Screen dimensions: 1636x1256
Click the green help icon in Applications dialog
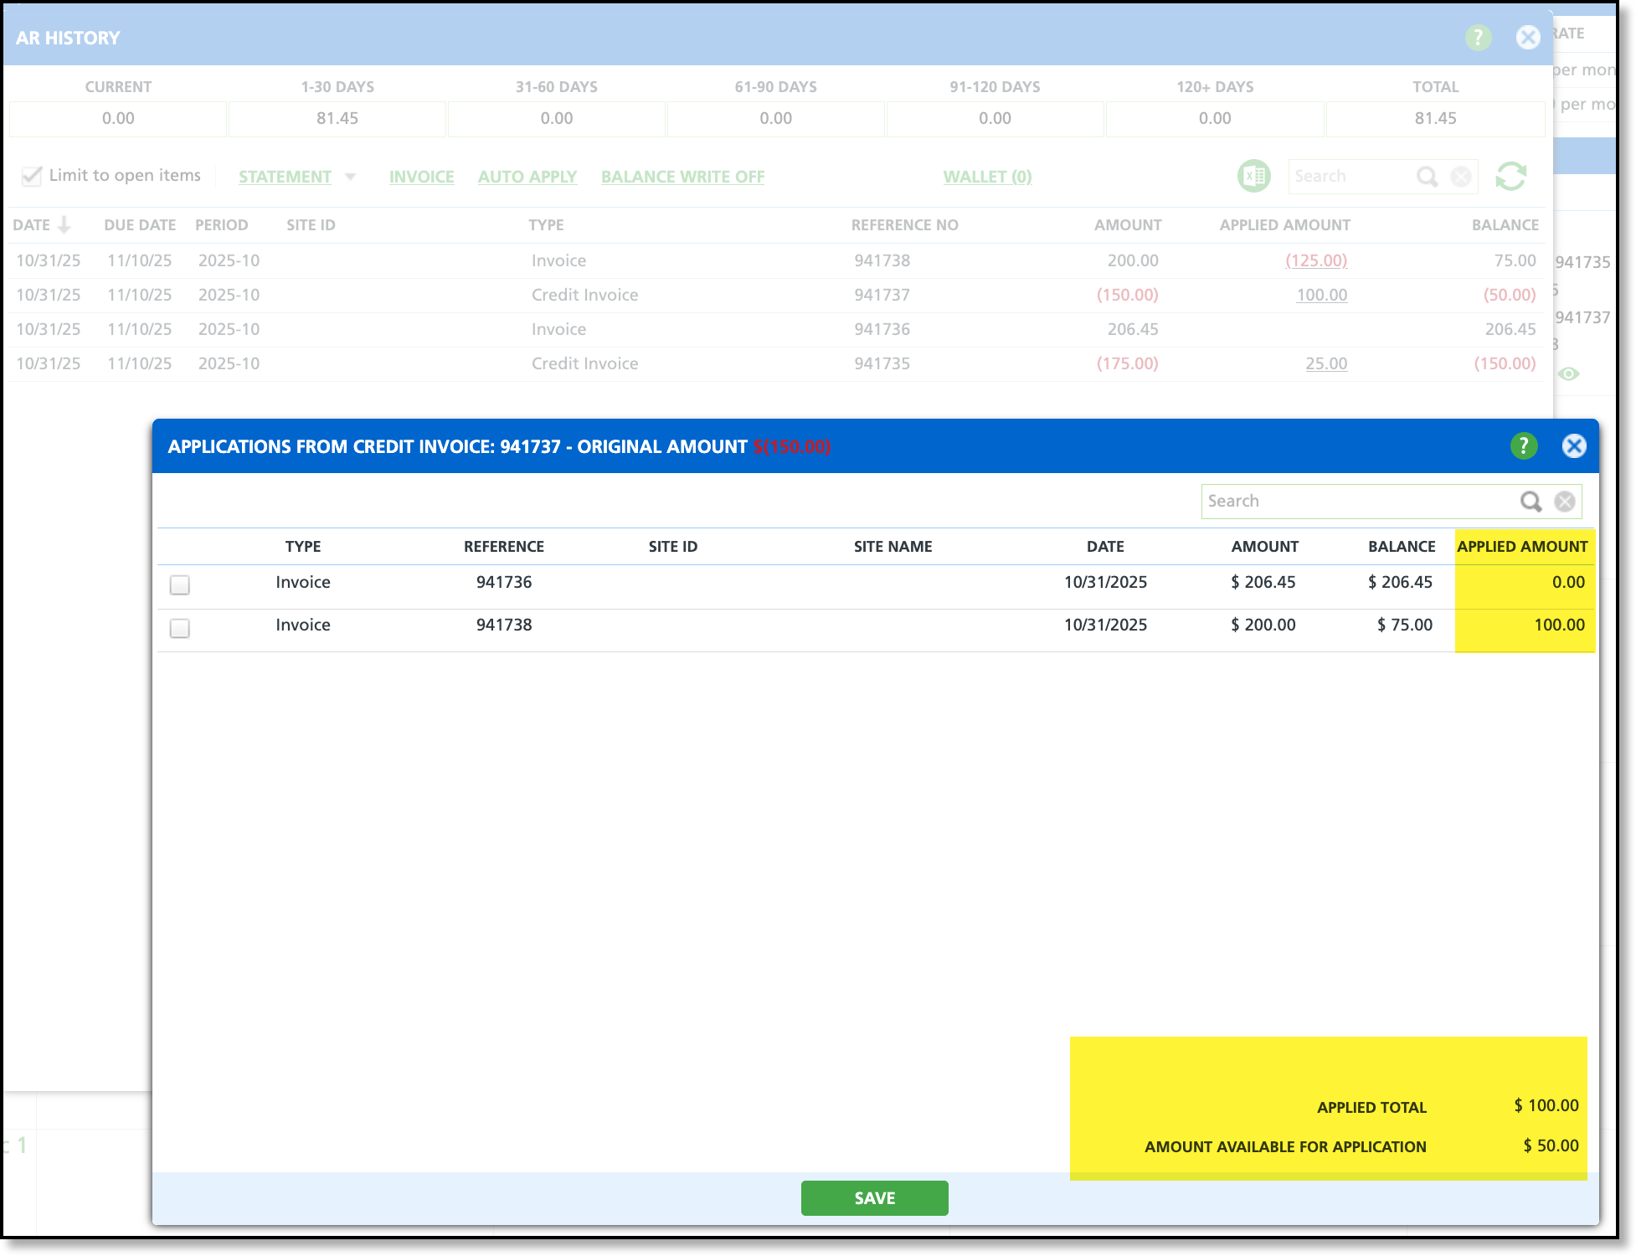[1523, 446]
